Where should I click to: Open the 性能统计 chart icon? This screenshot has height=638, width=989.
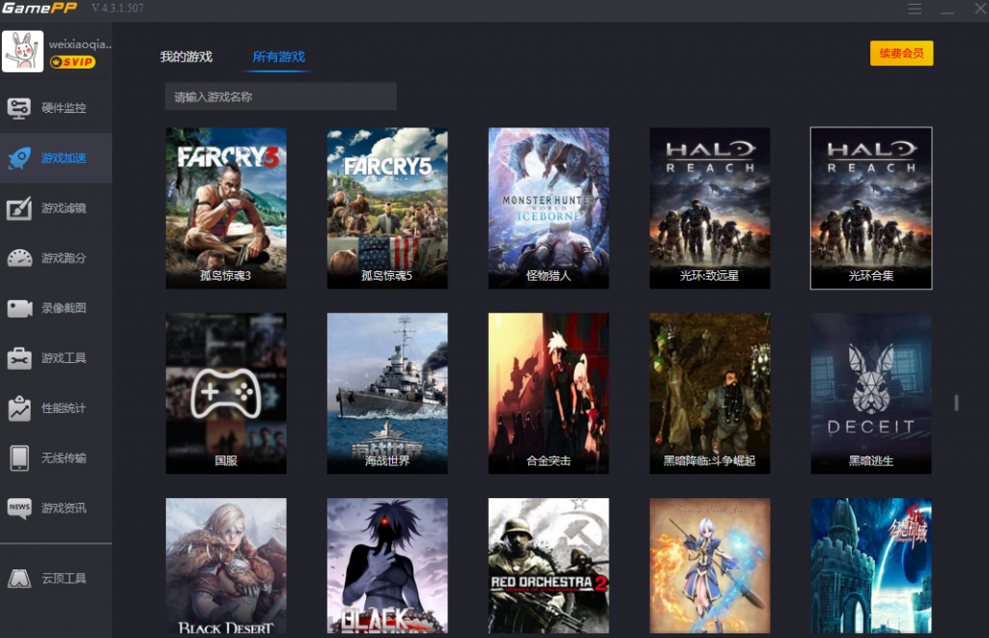(x=19, y=408)
